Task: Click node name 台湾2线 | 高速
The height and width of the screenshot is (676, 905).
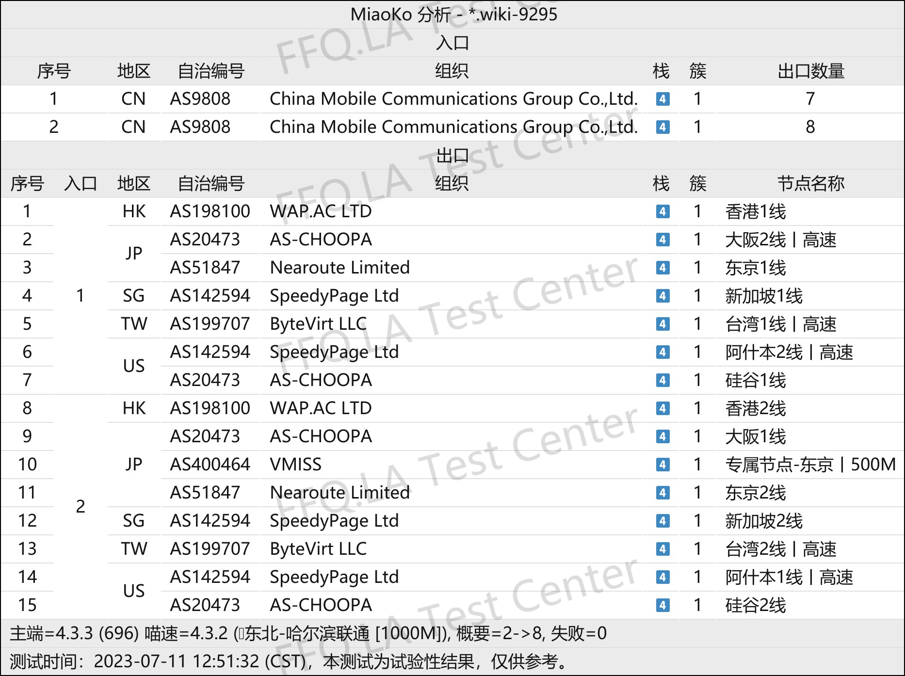Action: (x=781, y=549)
